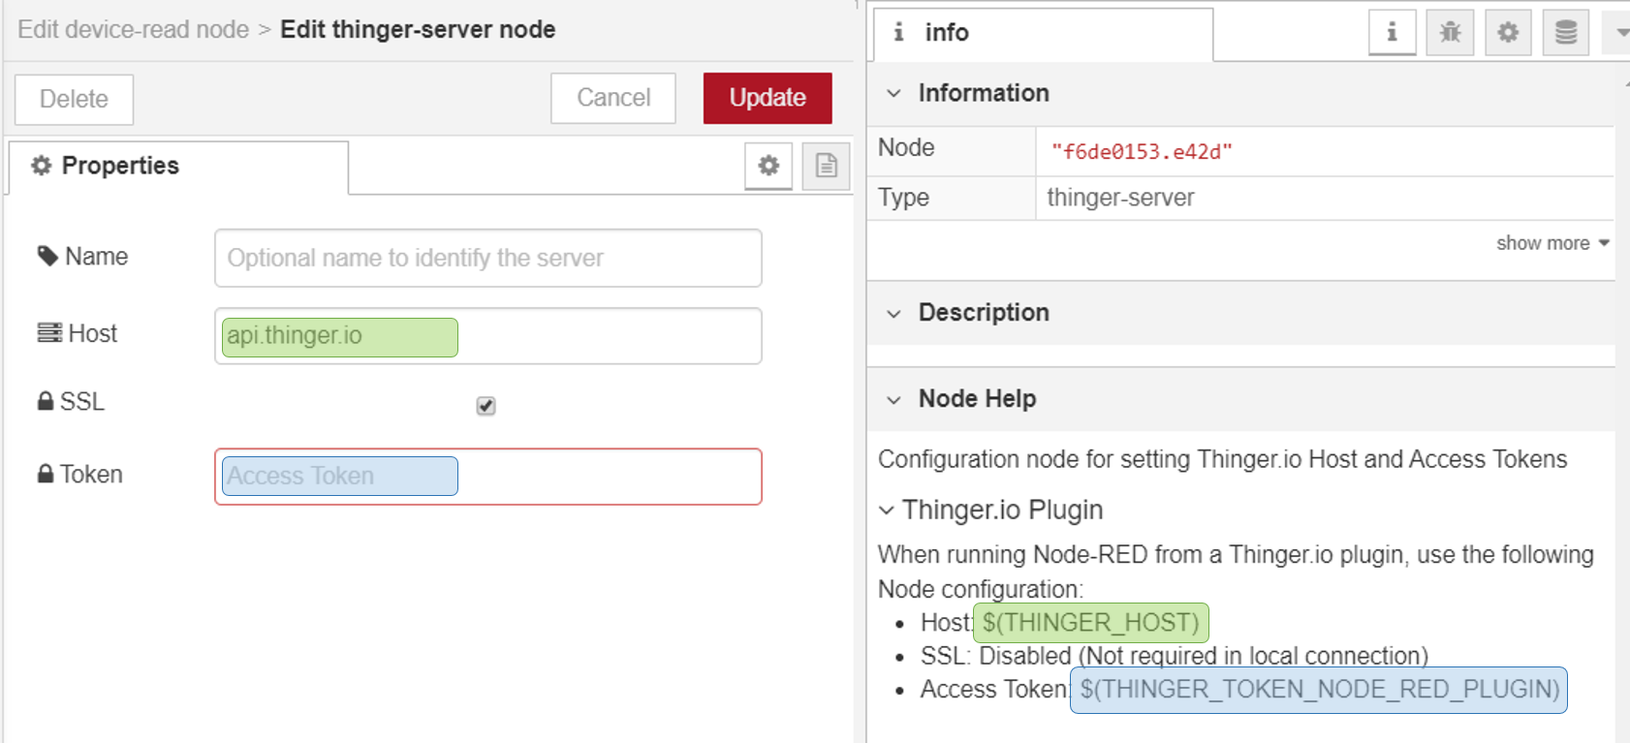Switch to the info sidebar tab
This screenshot has height=743, width=1630.
1042,33
